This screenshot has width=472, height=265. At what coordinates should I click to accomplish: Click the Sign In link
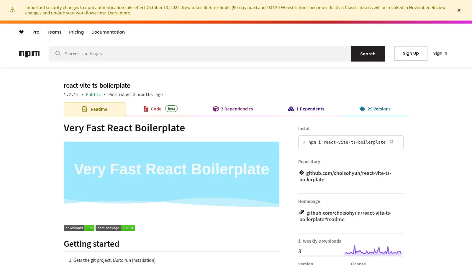[x=440, y=53]
